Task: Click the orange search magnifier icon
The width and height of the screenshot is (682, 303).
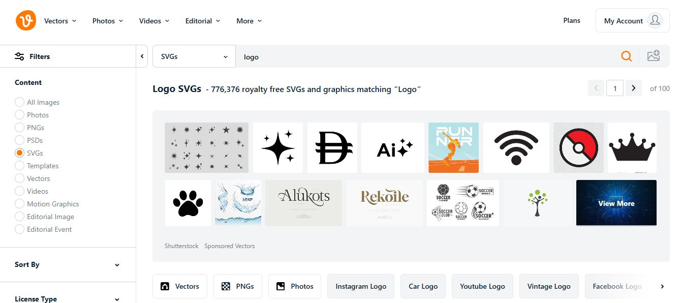Action: 627,56
